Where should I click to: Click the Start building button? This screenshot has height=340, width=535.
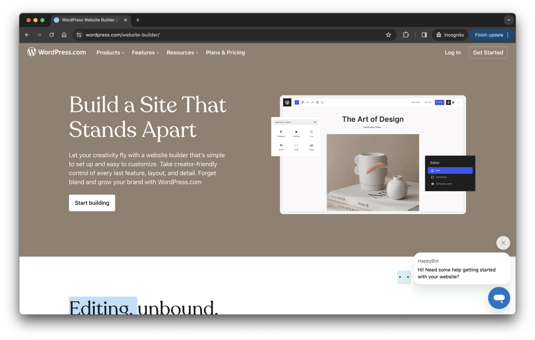click(92, 203)
